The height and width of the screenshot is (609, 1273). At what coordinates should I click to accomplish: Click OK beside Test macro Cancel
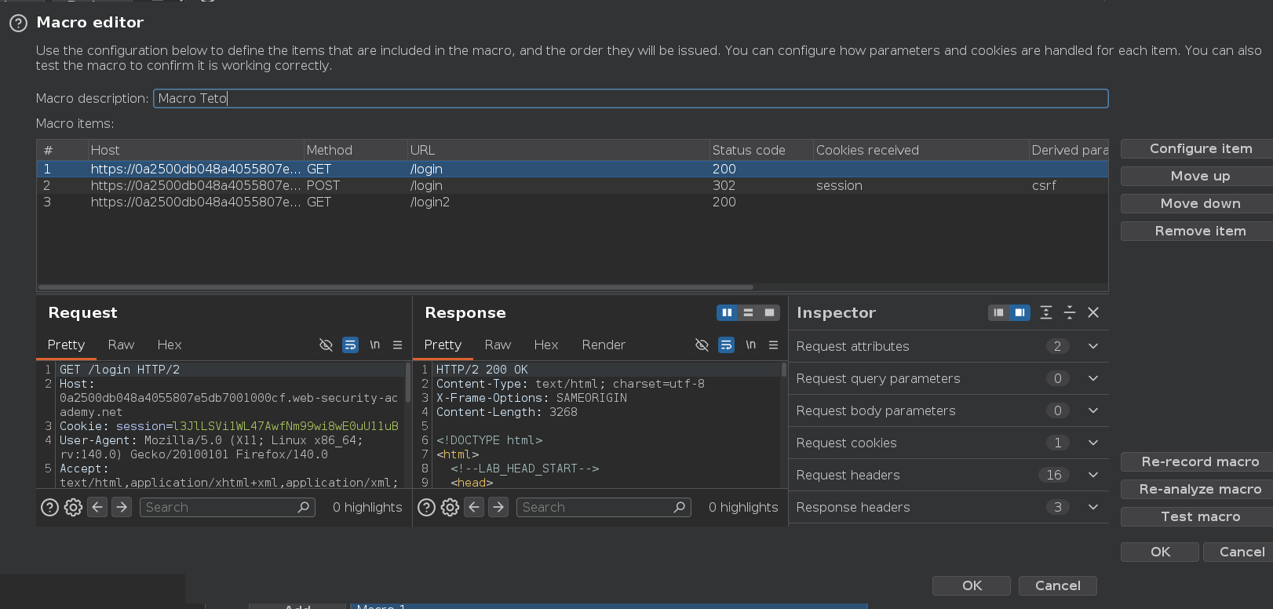pyautogui.click(x=1160, y=552)
